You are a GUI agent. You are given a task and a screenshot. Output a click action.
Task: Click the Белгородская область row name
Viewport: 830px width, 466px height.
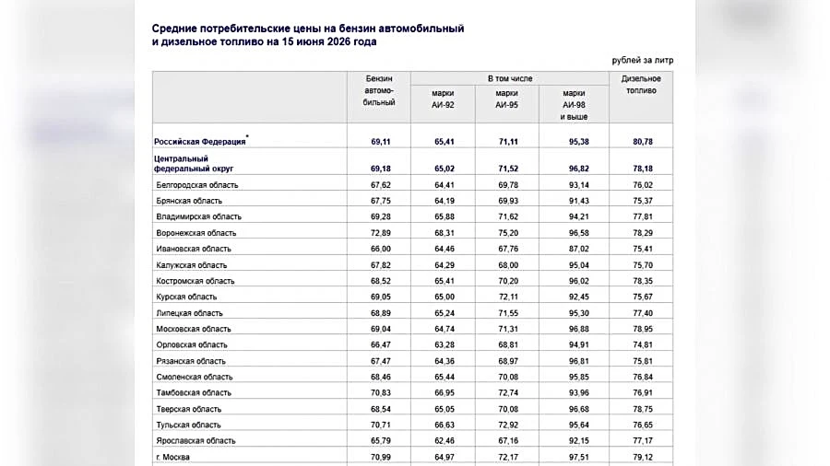coord(197,185)
